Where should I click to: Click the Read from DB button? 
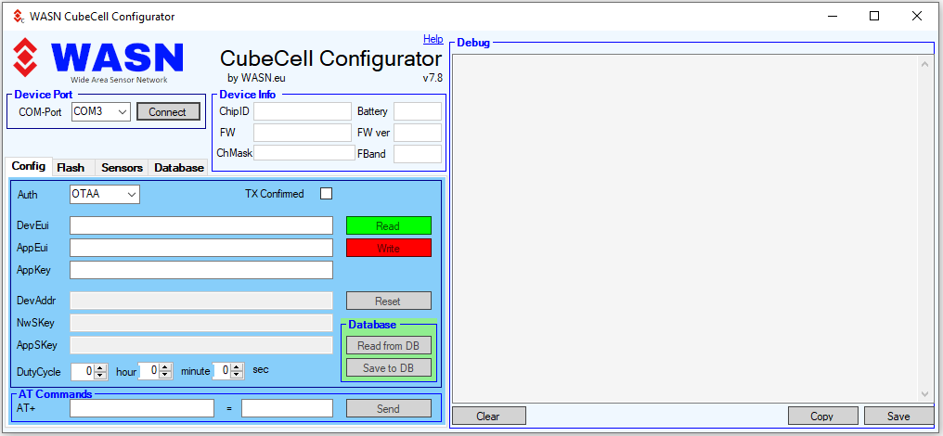coord(389,346)
